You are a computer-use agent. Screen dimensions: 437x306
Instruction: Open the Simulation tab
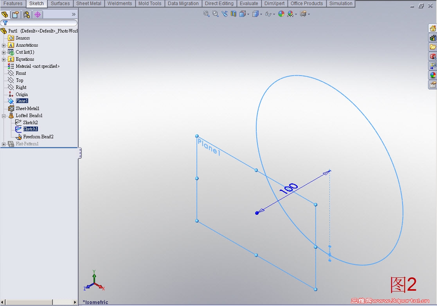(x=341, y=4)
